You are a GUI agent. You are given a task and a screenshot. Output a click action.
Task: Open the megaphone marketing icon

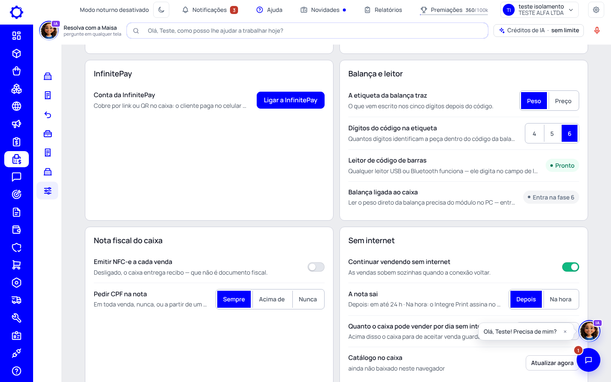17,124
